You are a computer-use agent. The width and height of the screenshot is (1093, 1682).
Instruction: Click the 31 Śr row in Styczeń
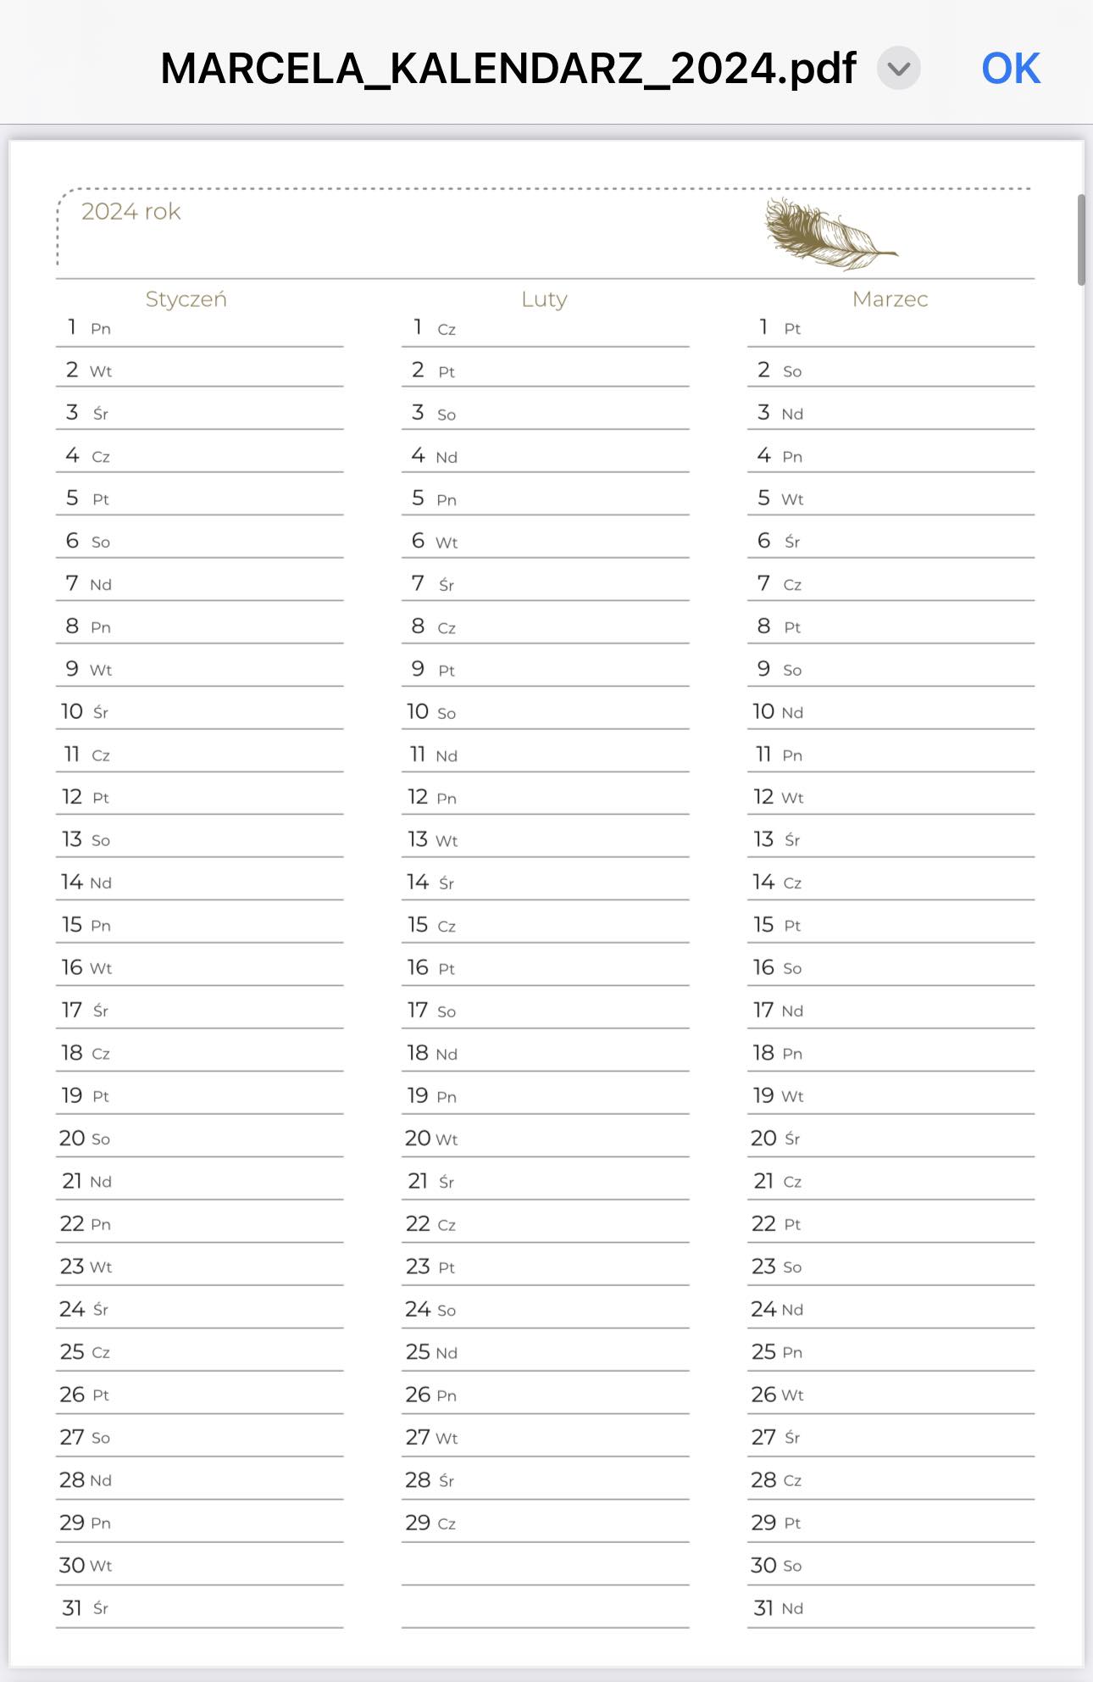pos(200,1607)
